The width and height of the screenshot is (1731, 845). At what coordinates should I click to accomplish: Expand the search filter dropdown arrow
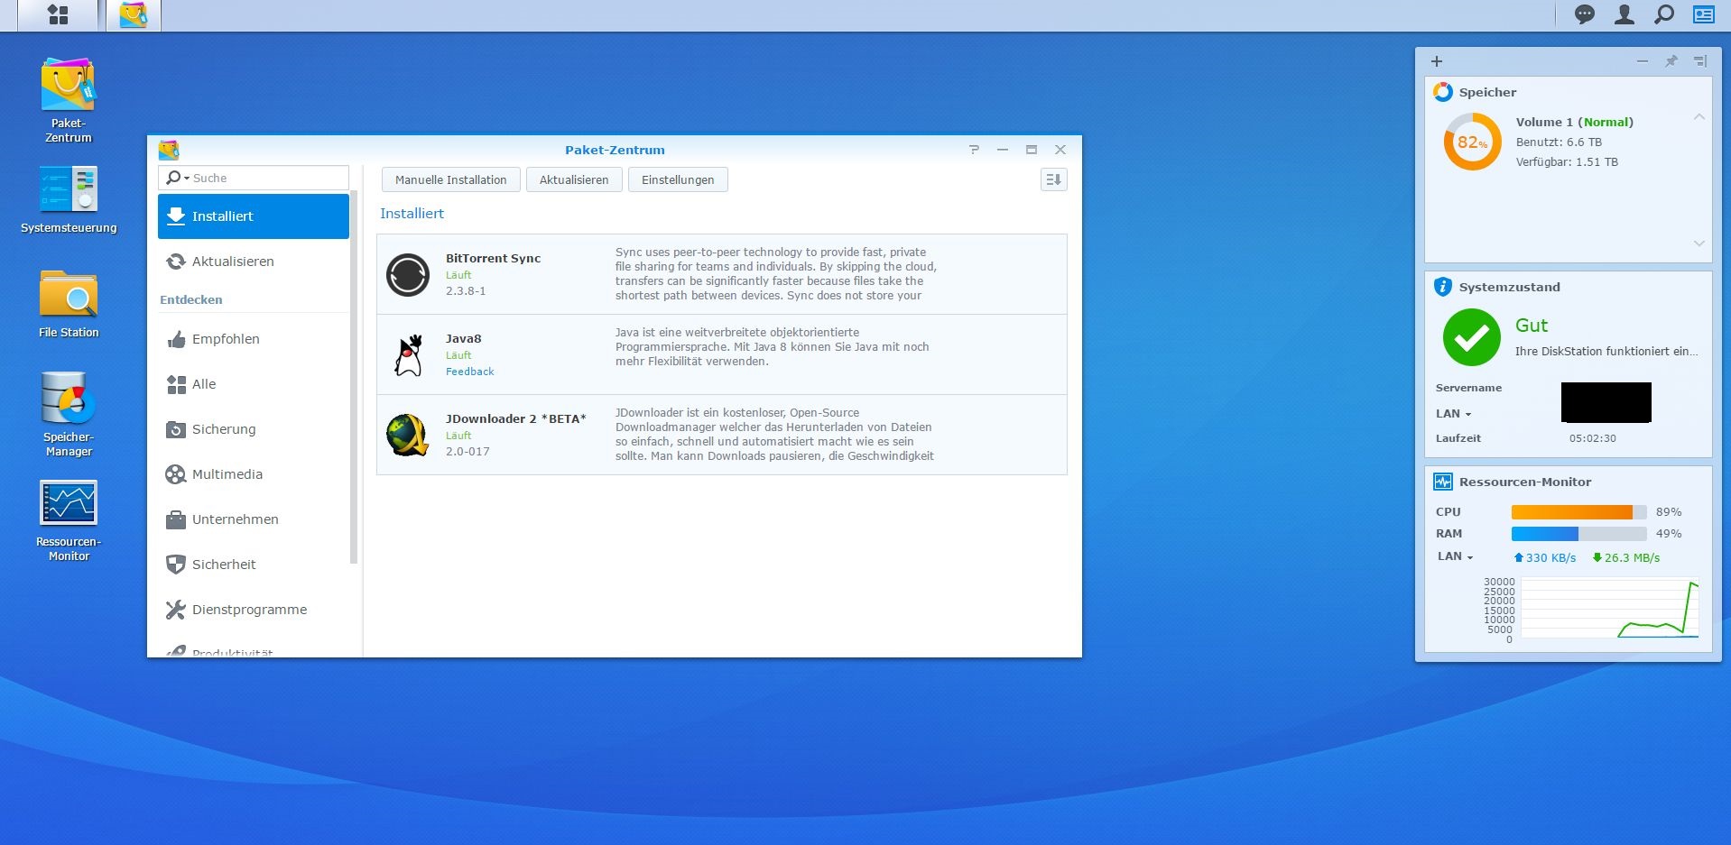coord(186,179)
